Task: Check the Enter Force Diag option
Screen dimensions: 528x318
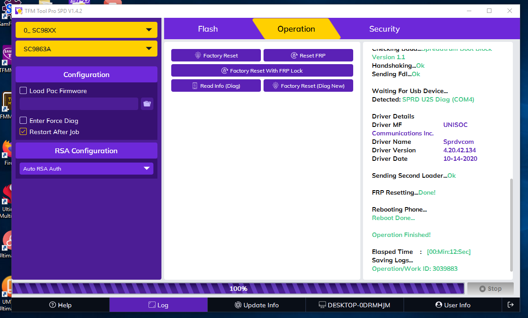Action: click(x=24, y=121)
